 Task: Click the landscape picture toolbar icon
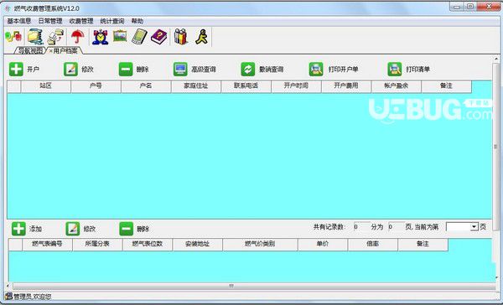[120, 36]
